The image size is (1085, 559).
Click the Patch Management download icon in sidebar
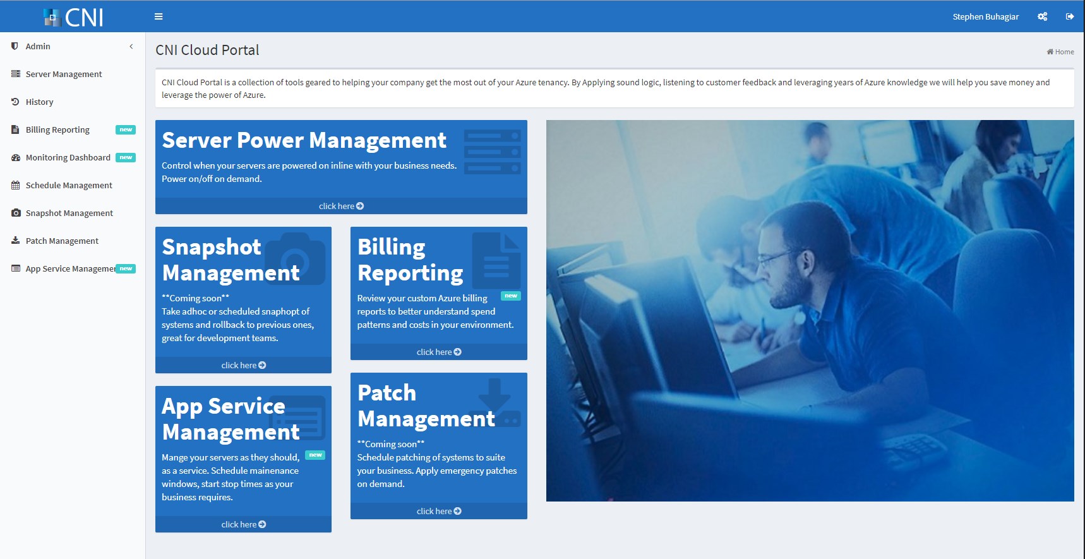pyautogui.click(x=16, y=241)
